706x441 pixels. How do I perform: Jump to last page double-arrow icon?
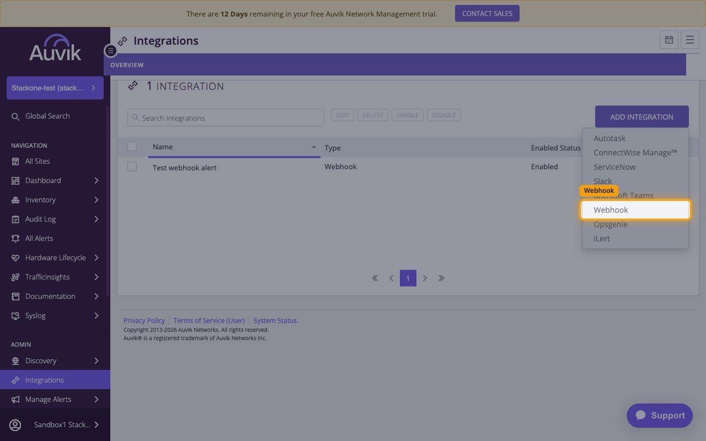[441, 278]
